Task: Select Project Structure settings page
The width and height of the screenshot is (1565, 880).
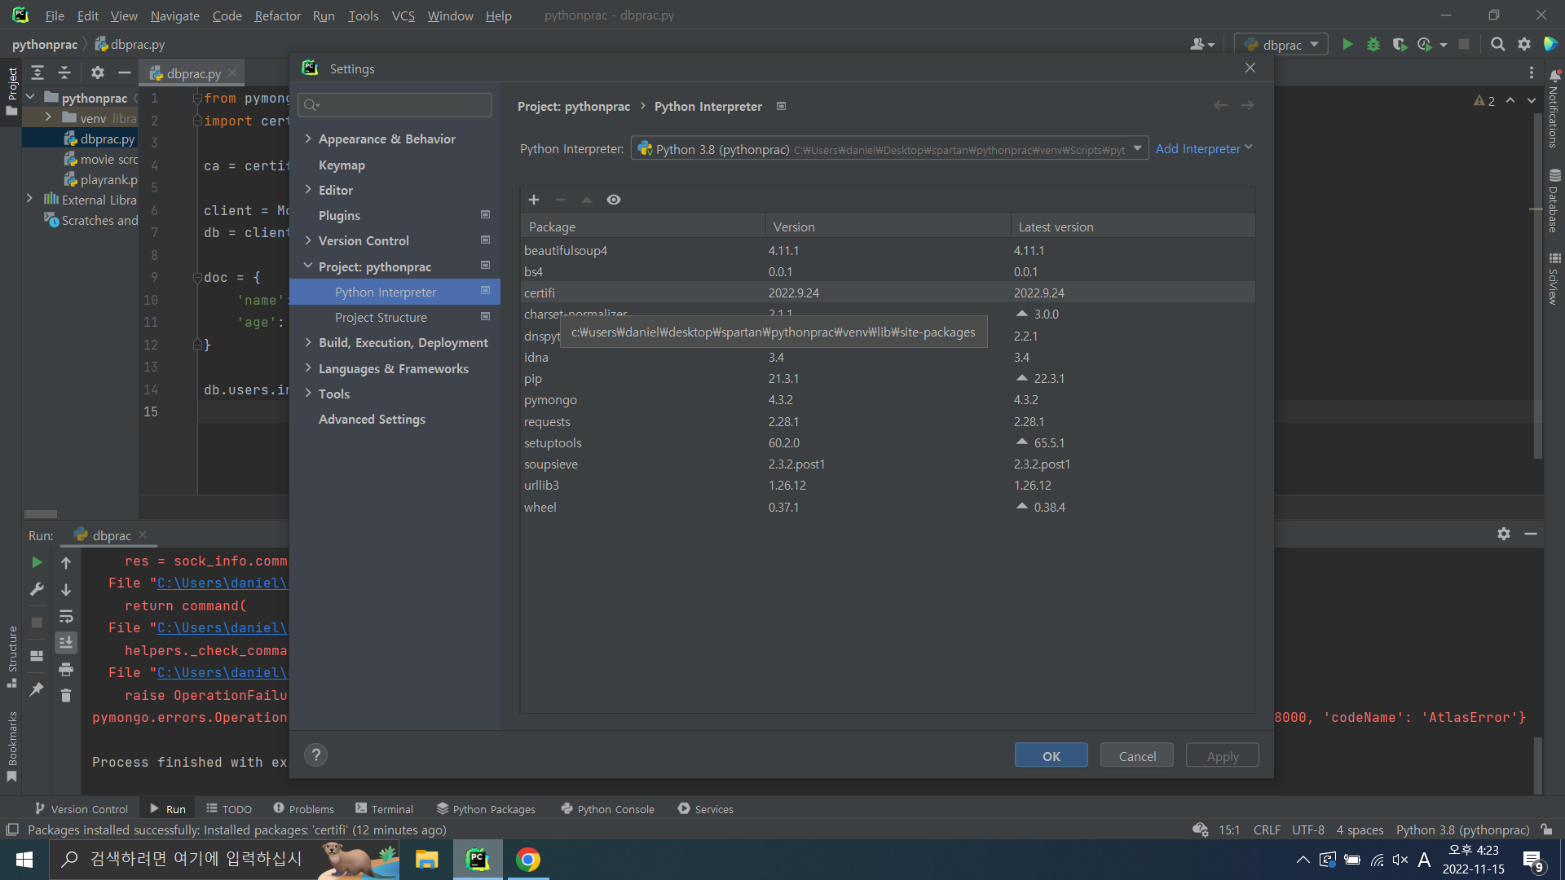Action: tap(395, 318)
